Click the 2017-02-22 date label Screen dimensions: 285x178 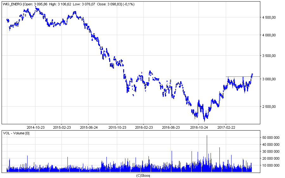point(226,127)
